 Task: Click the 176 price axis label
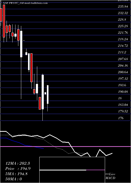pos(121,118)
